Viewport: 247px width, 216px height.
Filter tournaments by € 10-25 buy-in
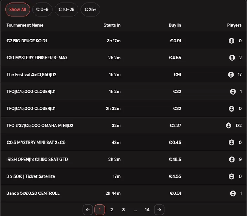66,10
